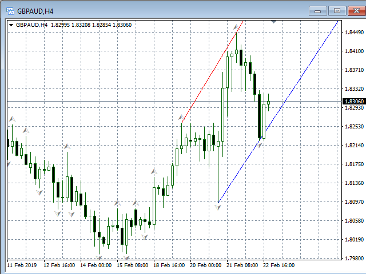This screenshot has width=366, height=274.
Task: Click the 12 Feb 16:00 time label
Action: [x=59, y=265]
